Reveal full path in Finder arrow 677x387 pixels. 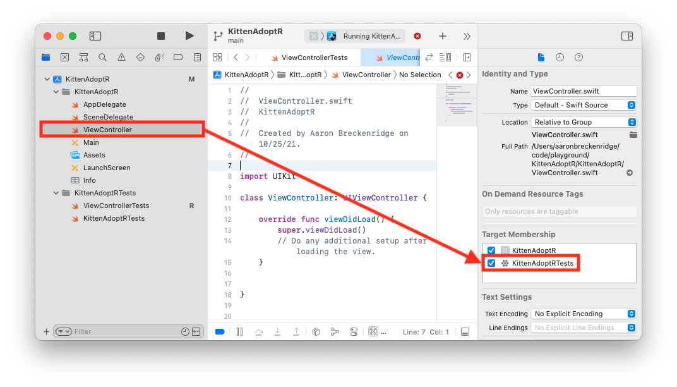click(630, 173)
